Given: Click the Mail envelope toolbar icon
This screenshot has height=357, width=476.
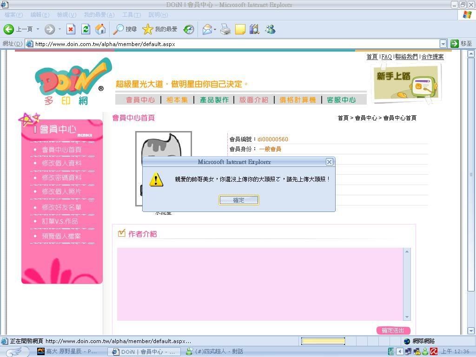Looking at the screenshot, I should (207, 29).
